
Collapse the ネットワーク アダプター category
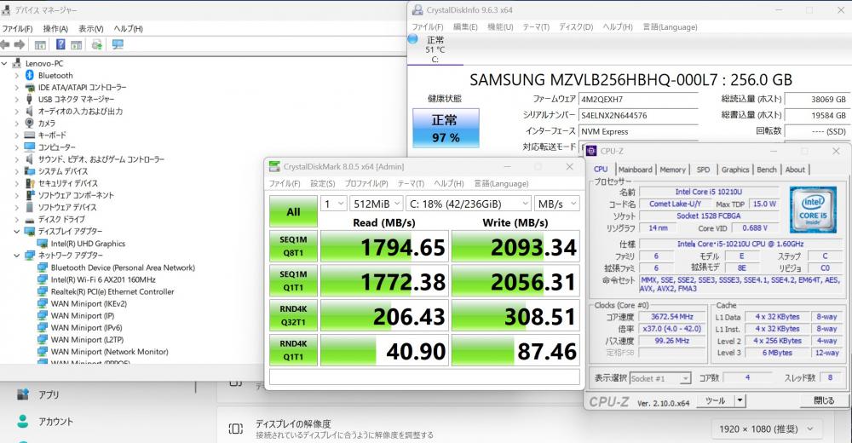16,256
